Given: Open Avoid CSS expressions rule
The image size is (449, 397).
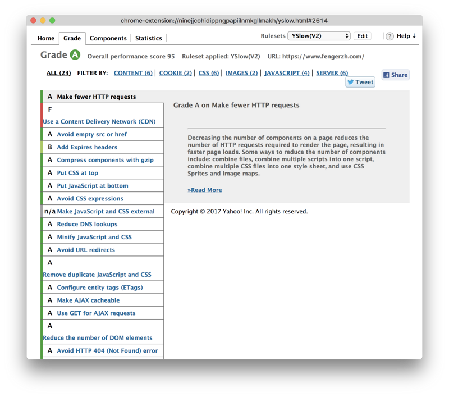Looking at the screenshot, I should click(x=103, y=199).
